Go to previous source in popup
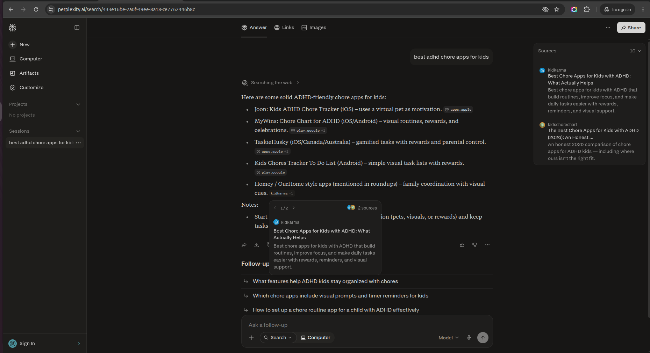Image resolution: width=650 pixels, height=353 pixels. tap(275, 208)
